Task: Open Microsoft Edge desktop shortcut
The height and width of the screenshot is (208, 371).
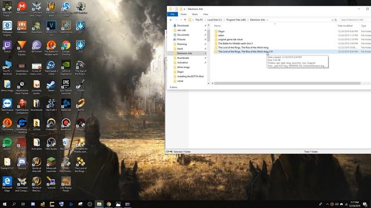Action: click(7, 184)
